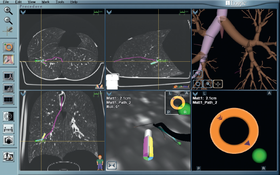Viewport: 280px width, 175px height.
Task: Expand the coronal CT view chevron
Action: (23, 93)
